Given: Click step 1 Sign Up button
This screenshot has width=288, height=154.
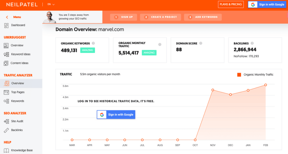Looking at the screenshot, I should pyautogui.click(x=123, y=17).
